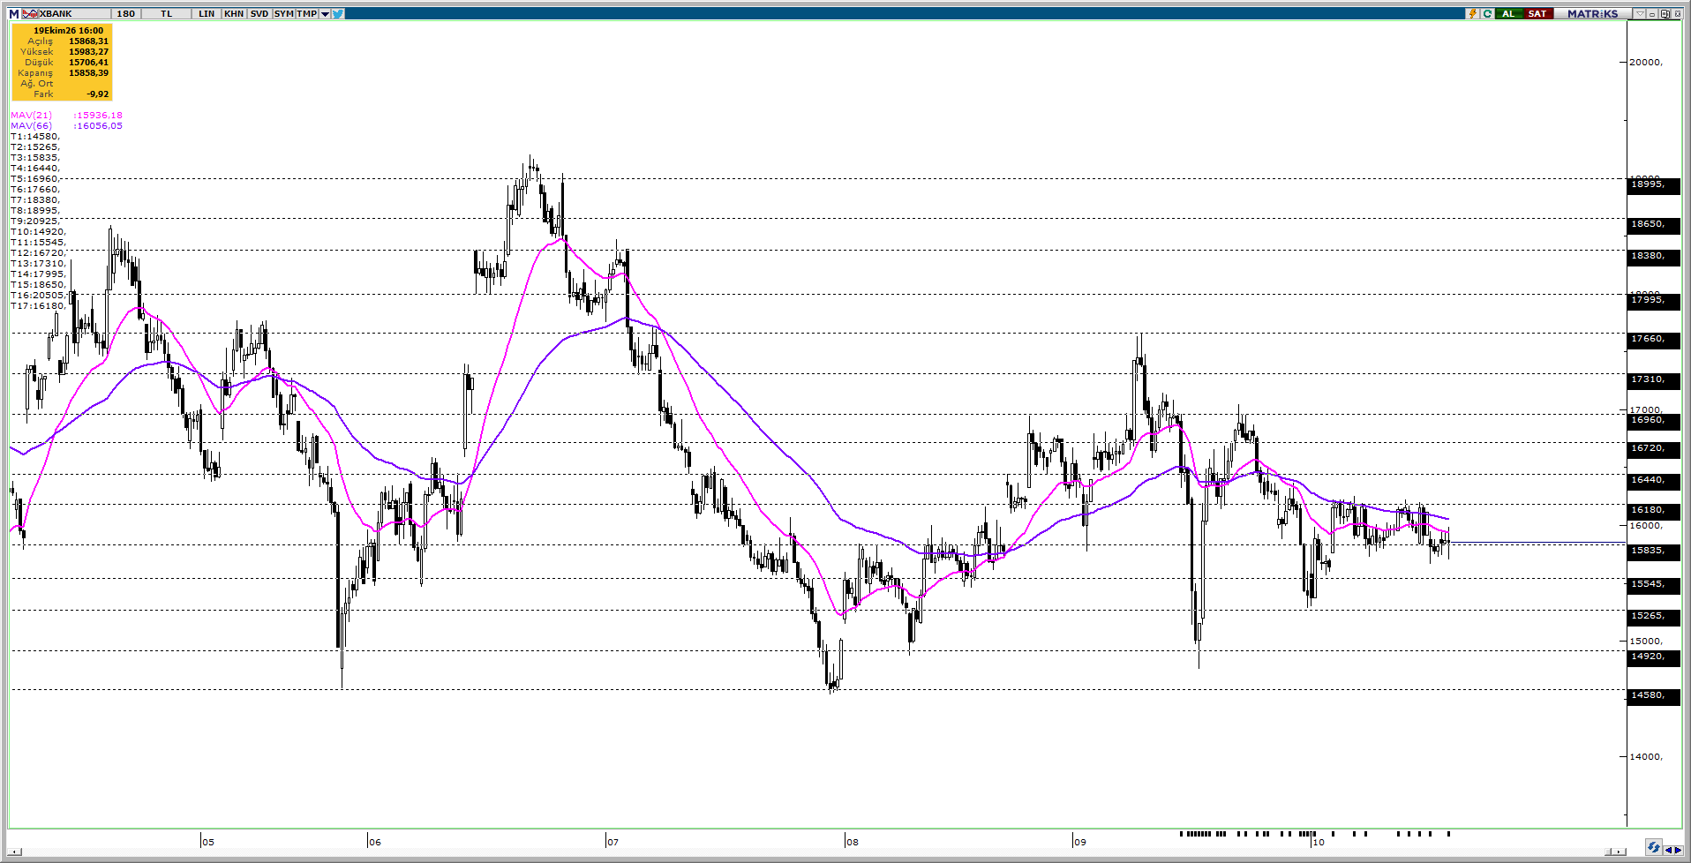Click the detach window icon
This screenshot has height=863, width=1691.
point(1665,13)
